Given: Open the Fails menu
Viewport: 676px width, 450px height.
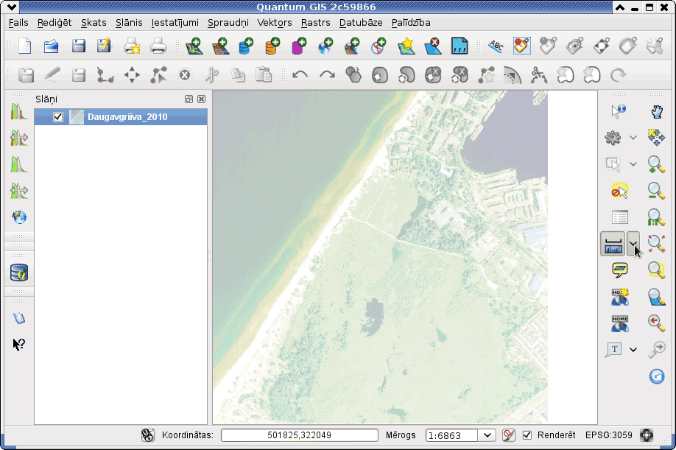Looking at the screenshot, I should 18,22.
